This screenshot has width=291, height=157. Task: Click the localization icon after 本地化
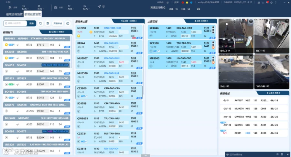(x=167, y=2)
